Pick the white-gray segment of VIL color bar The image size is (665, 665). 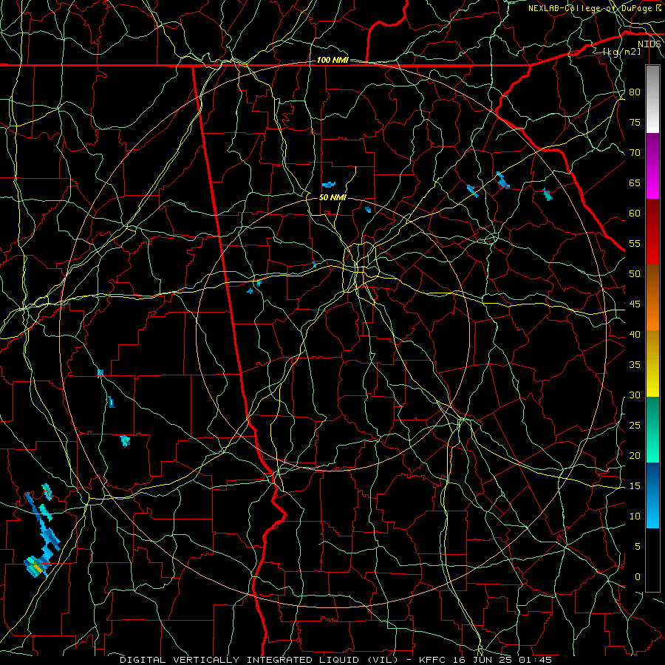pyautogui.click(x=652, y=99)
